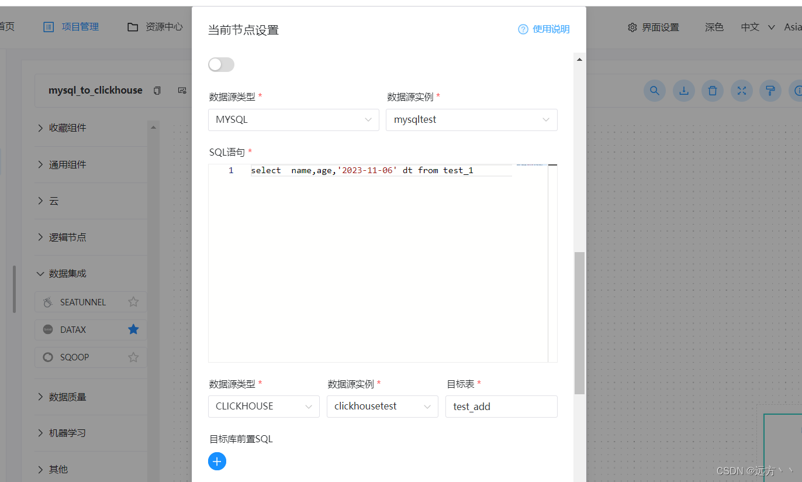Click the question mark help icon
802x482 pixels.
(x=523, y=29)
